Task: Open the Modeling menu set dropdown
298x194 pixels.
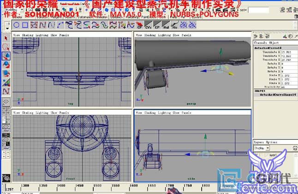Action: pyautogui.click(x=13, y=10)
